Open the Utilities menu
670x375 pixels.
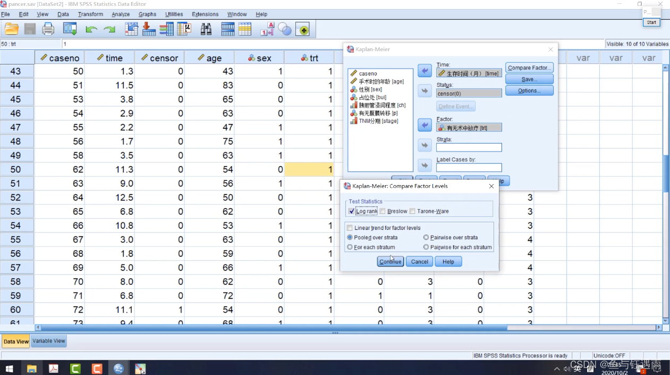[x=174, y=14]
